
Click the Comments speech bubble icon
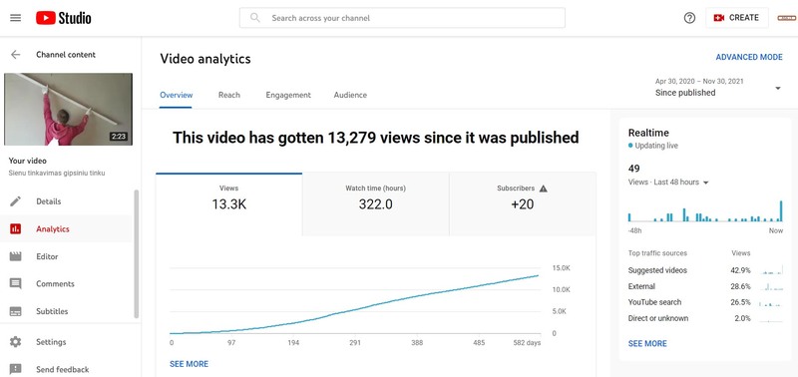pyautogui.click(x=16, y=284)
